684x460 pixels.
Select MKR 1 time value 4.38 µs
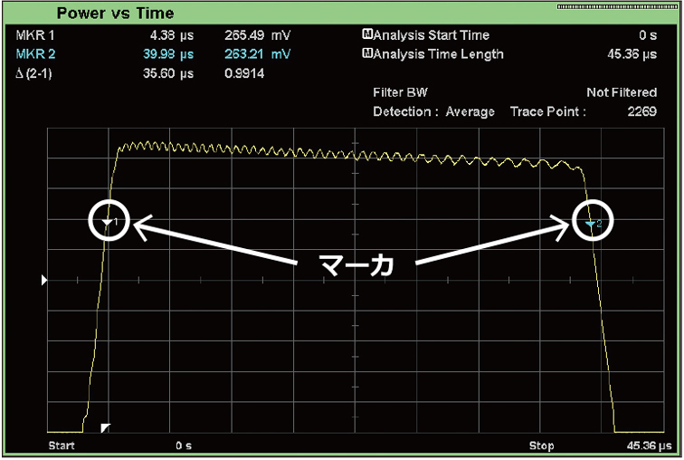click(172, 35)
